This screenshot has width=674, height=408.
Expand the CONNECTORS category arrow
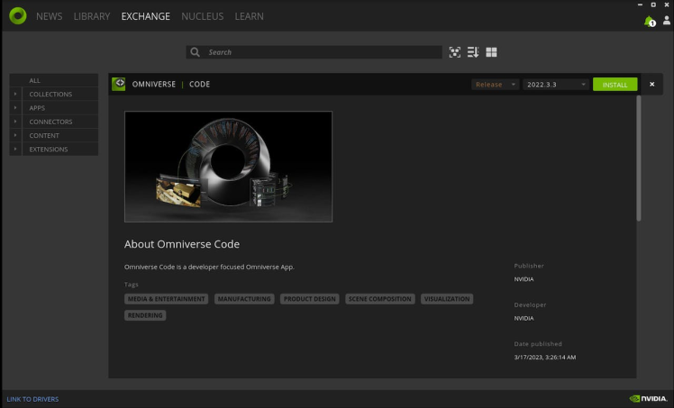[x=15, y=122]
